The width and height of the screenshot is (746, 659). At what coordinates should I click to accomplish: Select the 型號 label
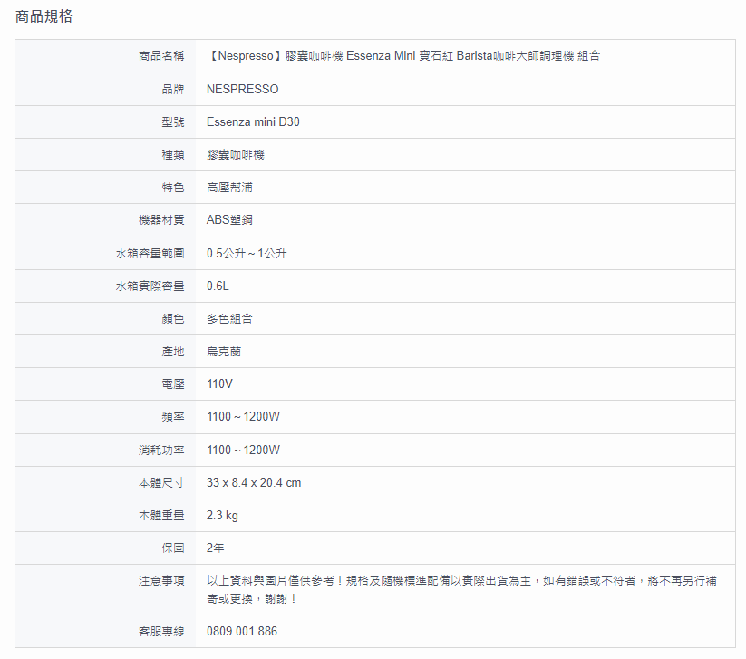(173, 121)
